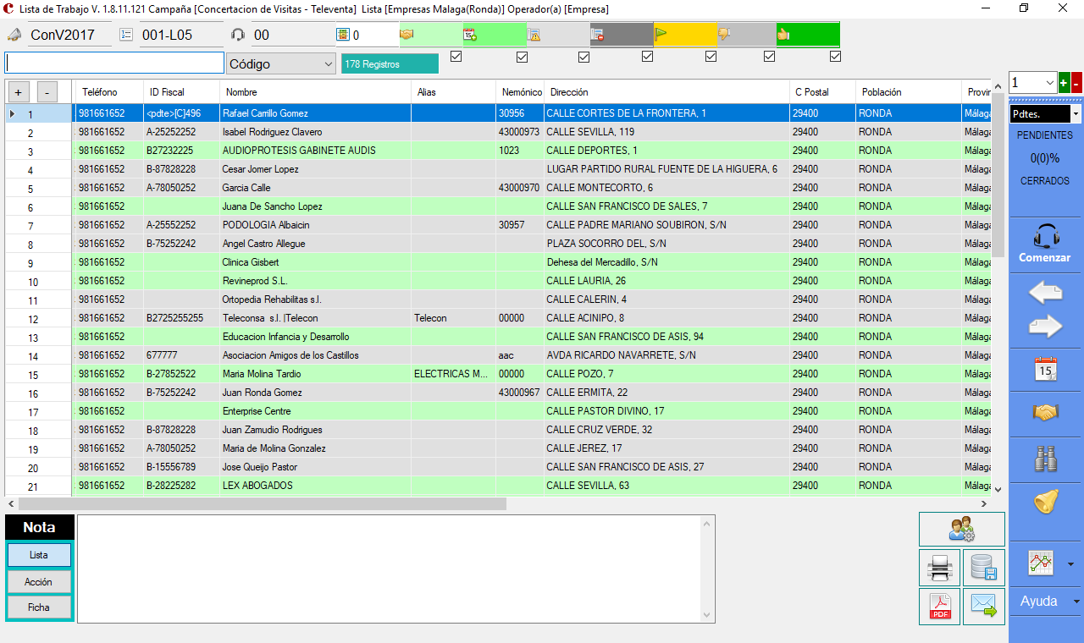Click the database save icon
Viewport: 1084px width, 643px height.
pos(983,568)
